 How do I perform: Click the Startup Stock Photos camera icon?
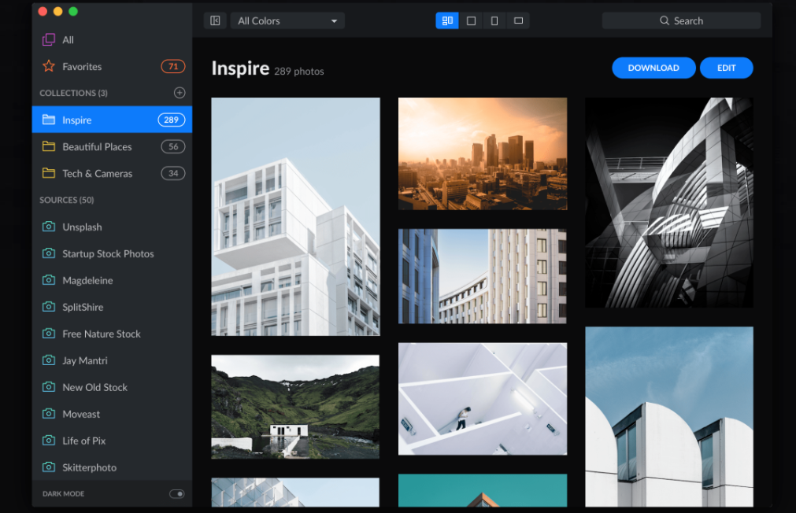[x=49, y=253]
